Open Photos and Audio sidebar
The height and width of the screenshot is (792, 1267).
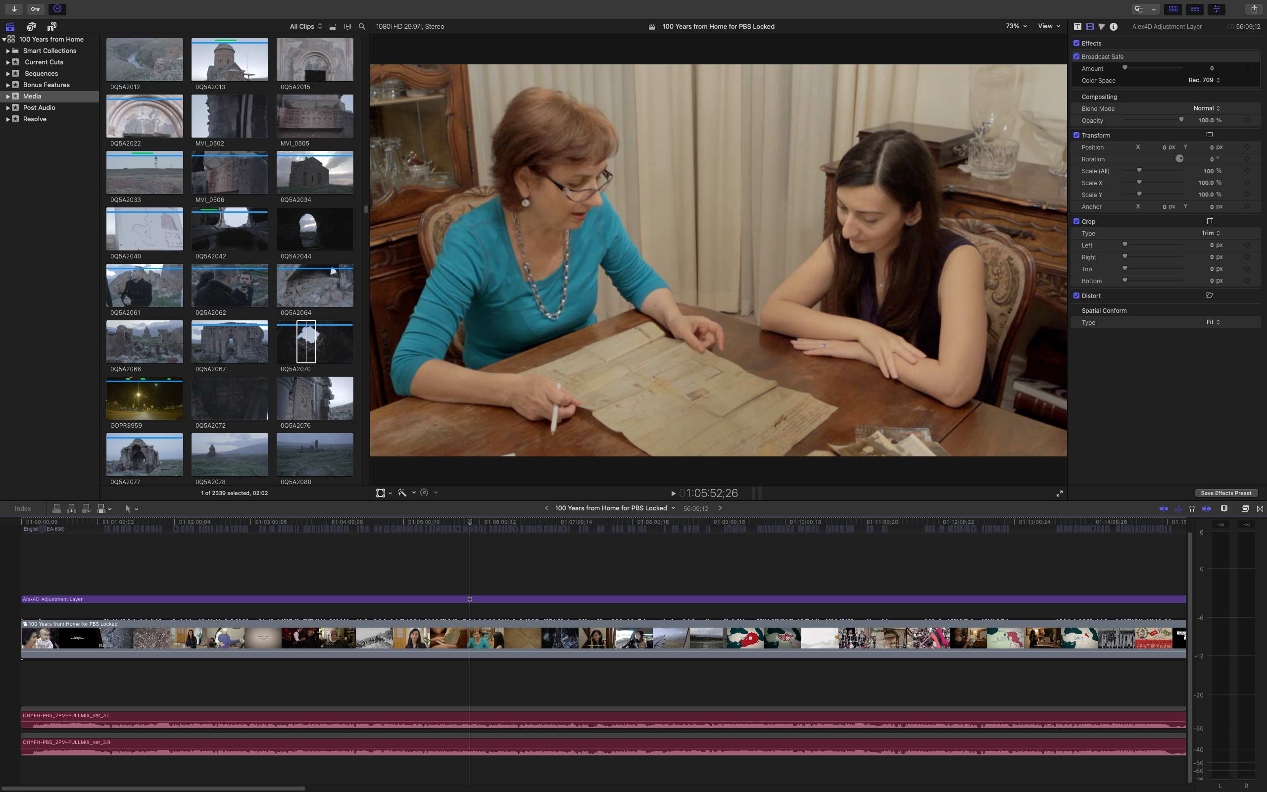pos(31,26)
